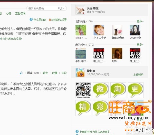Image resolution: width=154 pixels, height=135 pixels.
Task: Click the 微相册 camera icon
Action: point(80,73)
